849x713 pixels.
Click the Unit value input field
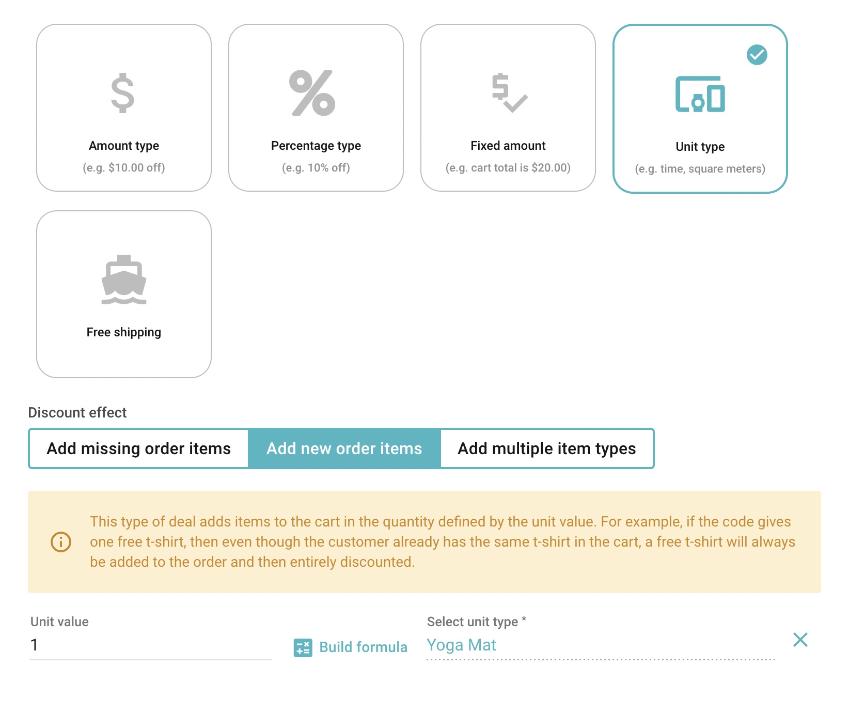tap(151, 645)
